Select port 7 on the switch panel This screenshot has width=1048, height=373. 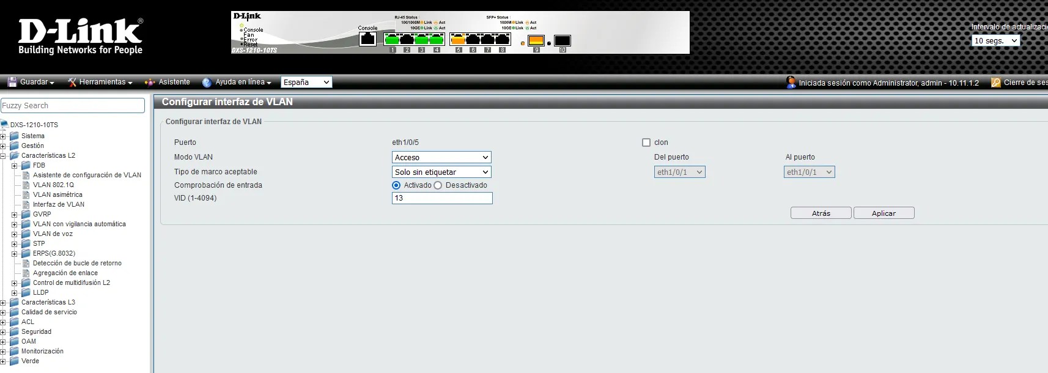pyautogui.click(x=487, y=40)
